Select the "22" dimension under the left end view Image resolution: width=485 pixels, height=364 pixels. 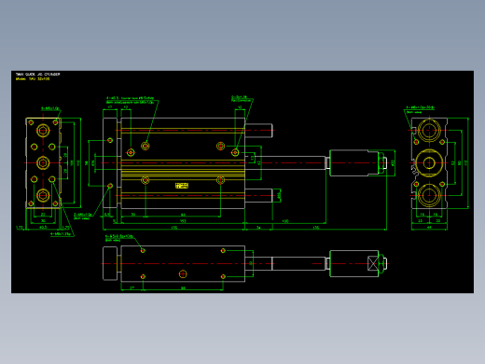click(43, 215)
